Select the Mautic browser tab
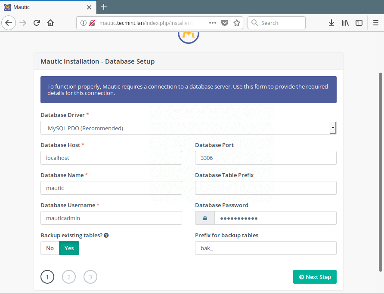The image size is (384, 294). pyautogui.click(x=48, y=7)
